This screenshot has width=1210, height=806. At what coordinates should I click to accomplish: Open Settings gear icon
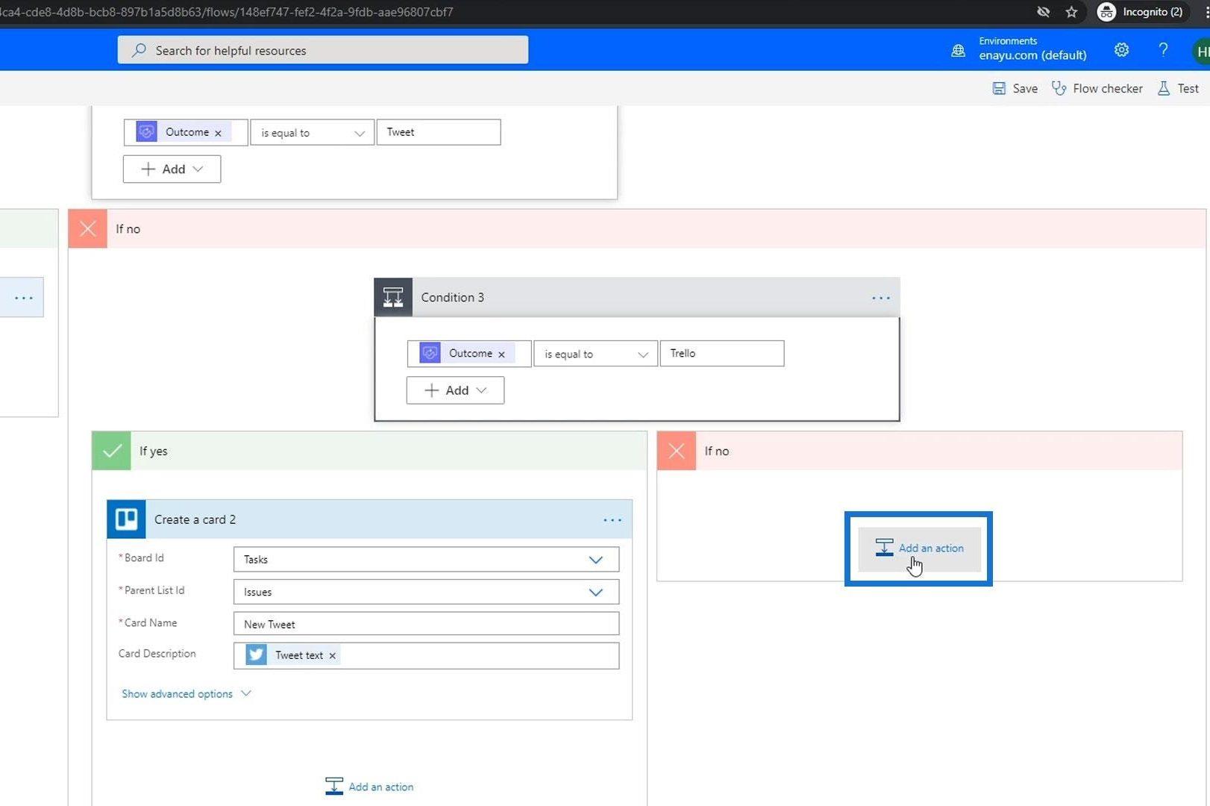pos(1121,50)
